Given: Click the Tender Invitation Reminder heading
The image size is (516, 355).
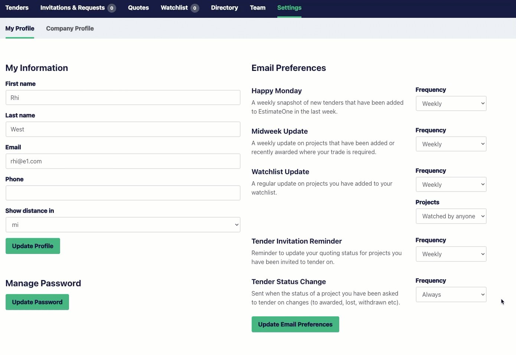Looking at the screenshot, I should [297, 241].
